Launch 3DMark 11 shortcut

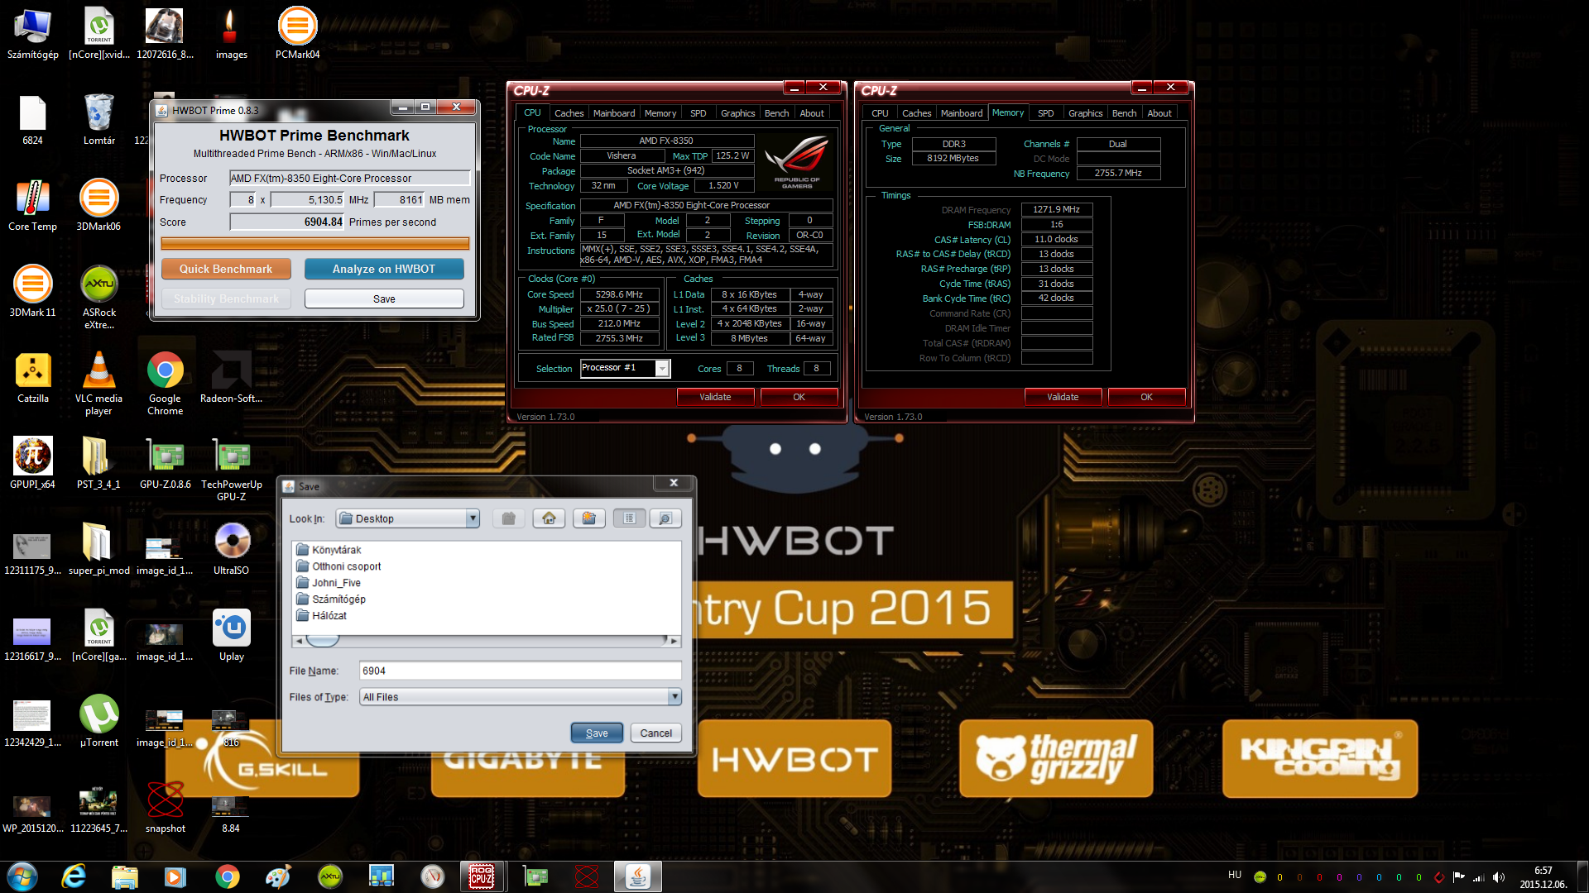coord(33,291)
